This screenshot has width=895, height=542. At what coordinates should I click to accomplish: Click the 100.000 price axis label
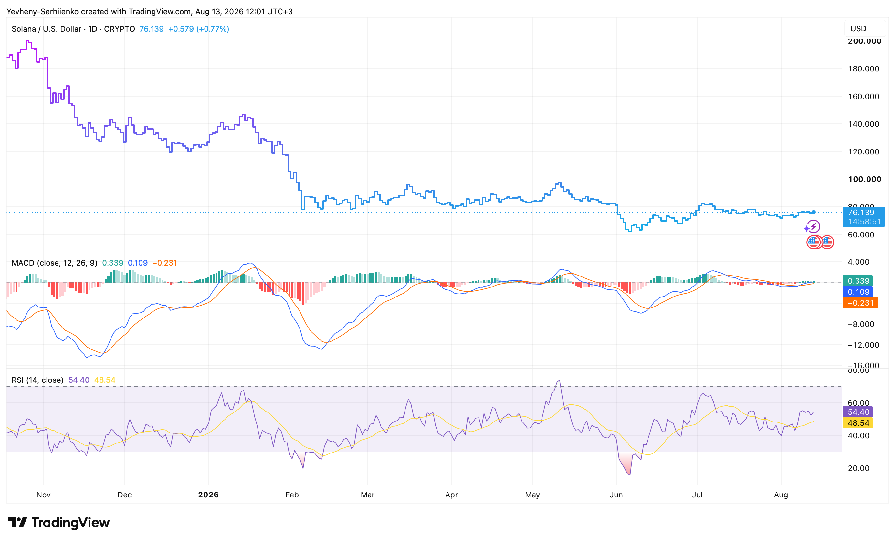tap(865, 179)
